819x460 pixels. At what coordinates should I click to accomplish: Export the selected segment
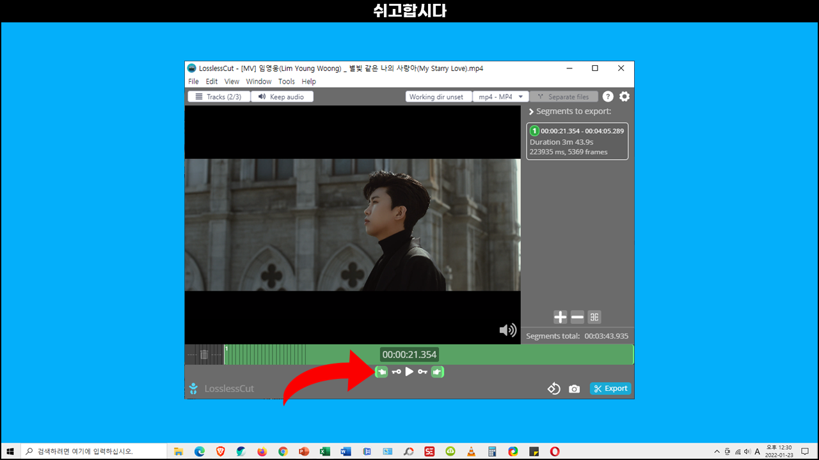click(x=610, y=388)
